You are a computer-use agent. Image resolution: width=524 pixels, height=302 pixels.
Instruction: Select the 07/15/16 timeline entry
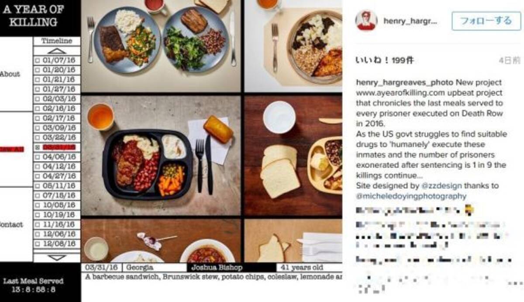[x=57, y=196]
